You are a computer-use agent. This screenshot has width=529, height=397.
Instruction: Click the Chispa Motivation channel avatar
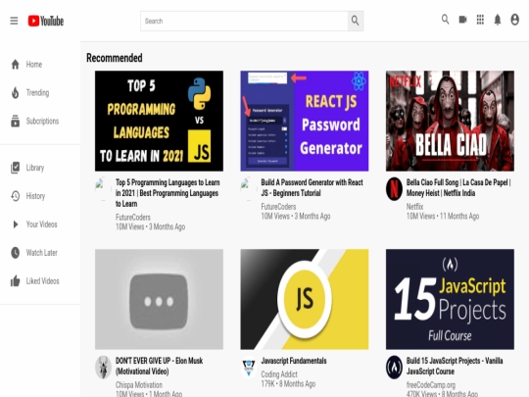103,367
